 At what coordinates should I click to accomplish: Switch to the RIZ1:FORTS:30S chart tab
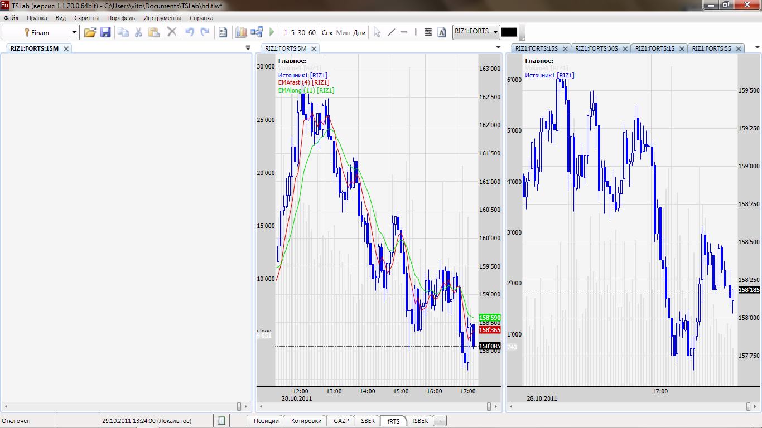596,48
